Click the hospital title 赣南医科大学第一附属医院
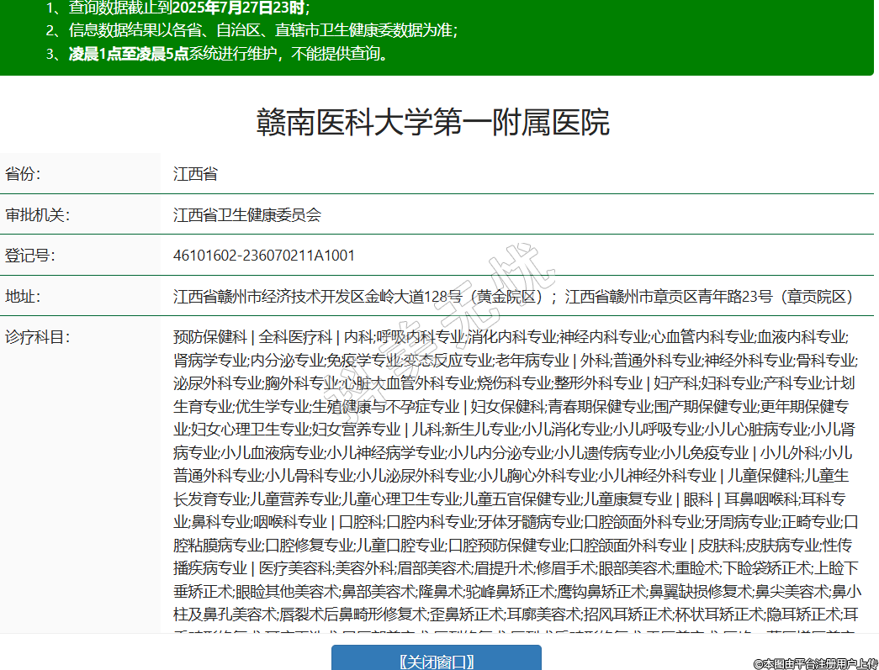The image size is (879, 670). click(x=432, y=123)
